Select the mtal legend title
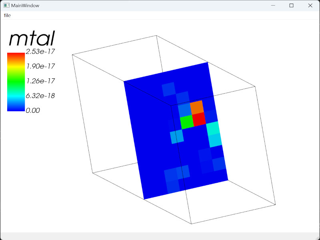Viewport: 320px width, 240px height. (x=32, y=38)
